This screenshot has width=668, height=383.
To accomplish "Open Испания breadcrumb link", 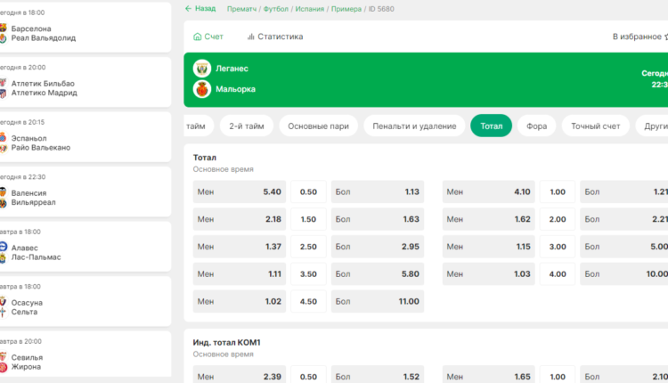I will [310, 9].
